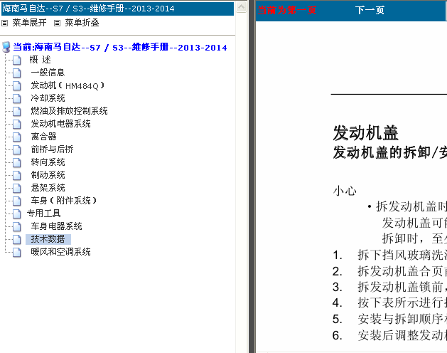
Task: Open 燃油及排放控制系统 chapter
Action: pos(69,111)
